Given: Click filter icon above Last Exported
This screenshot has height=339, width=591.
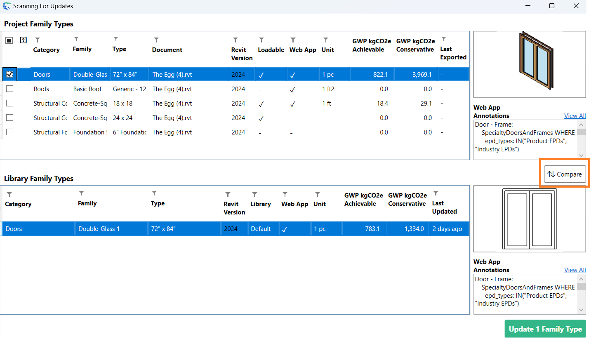Looking at the screenshot, I should tap(444, 39).
